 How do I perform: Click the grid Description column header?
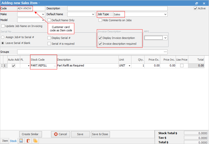[88, 60]
